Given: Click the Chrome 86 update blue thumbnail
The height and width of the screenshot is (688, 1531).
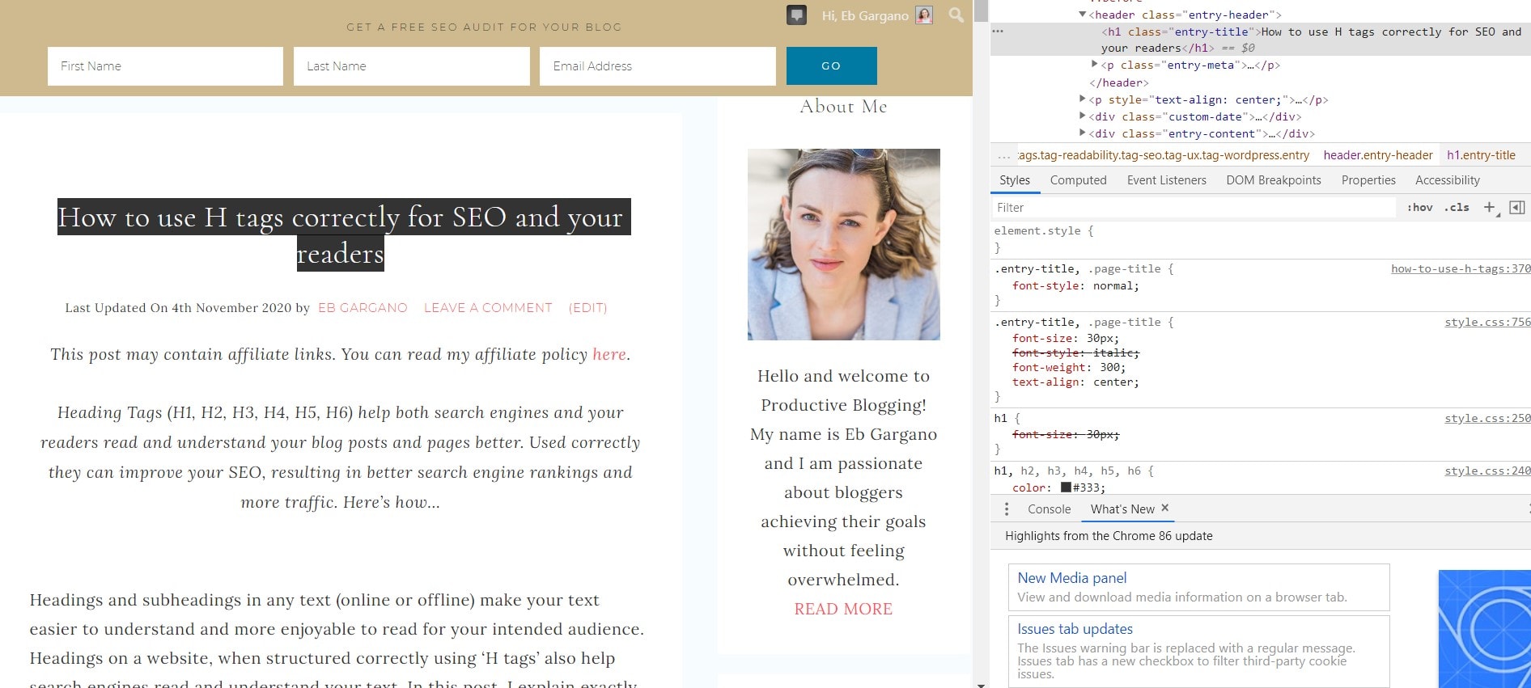Looking at the screenshot, I should (1484, 629).
